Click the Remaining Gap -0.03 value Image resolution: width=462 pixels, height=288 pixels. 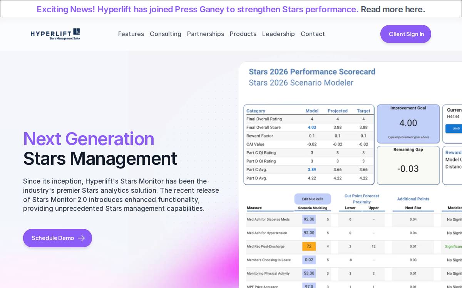click(408, 169)
